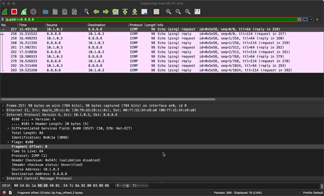
Task: Open the display filter history dropdown arrow
Action: coord(311,19)
